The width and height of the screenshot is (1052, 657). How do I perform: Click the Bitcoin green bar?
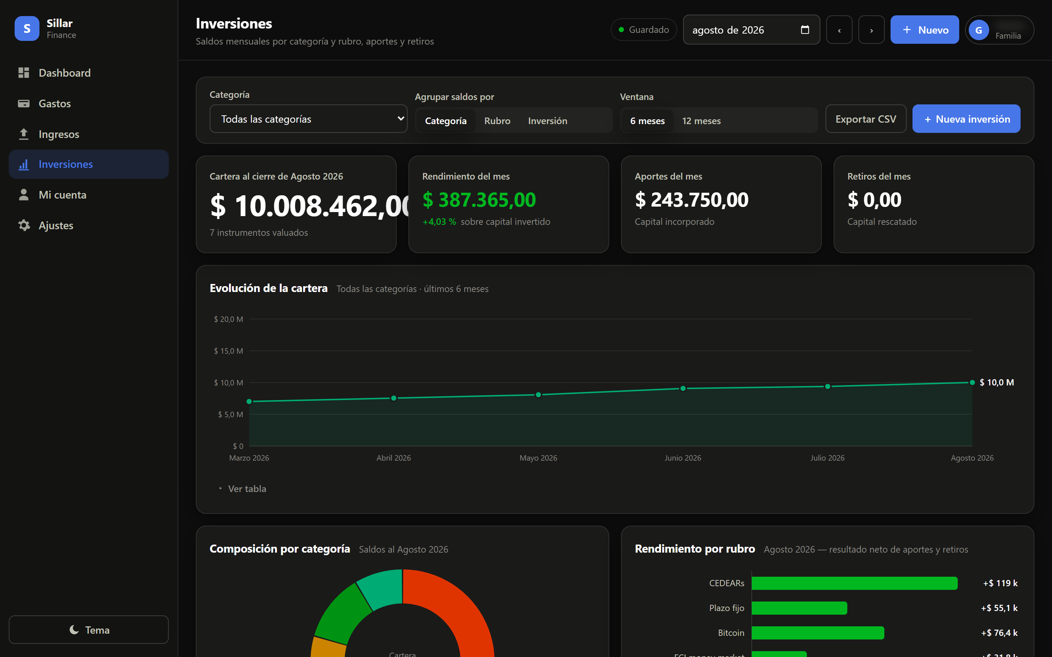pyautogui.click(x=818, y=633)
